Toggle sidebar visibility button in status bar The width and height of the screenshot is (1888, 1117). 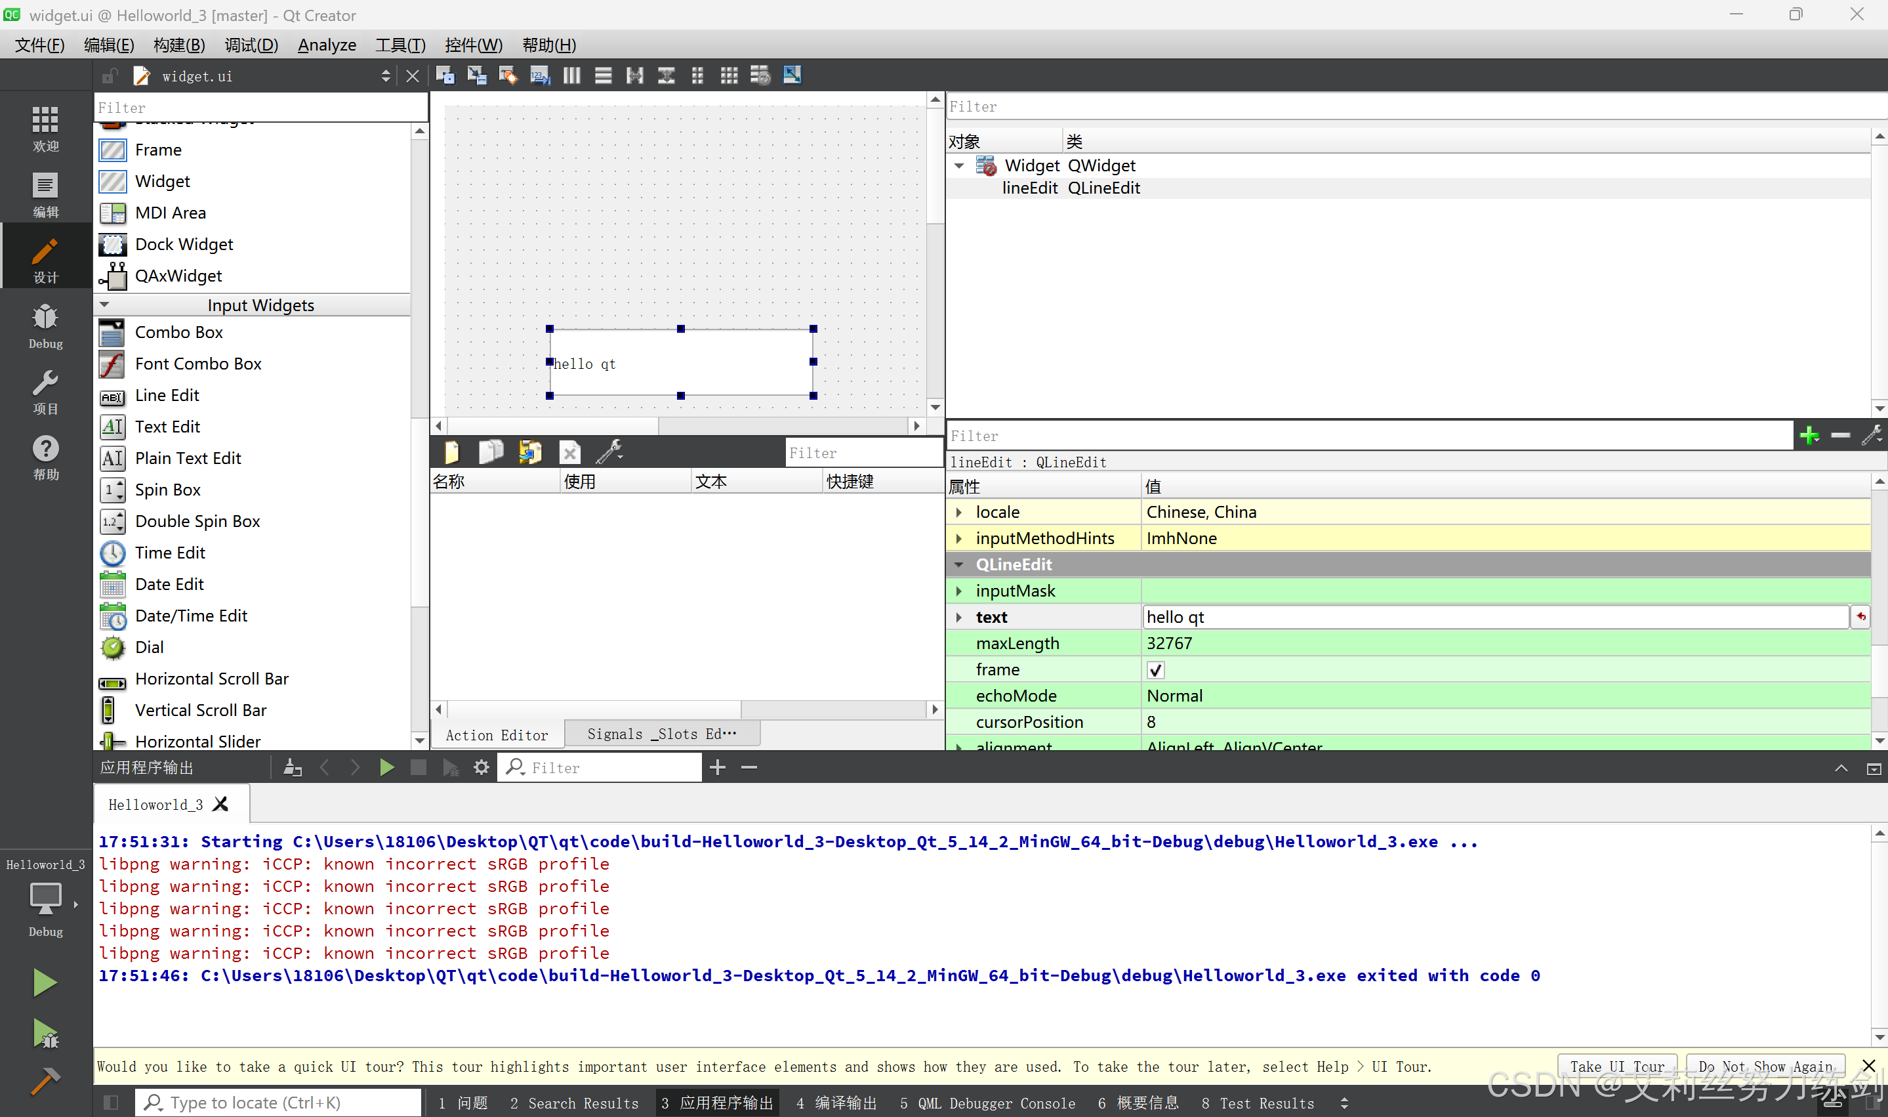point(111,1103)
